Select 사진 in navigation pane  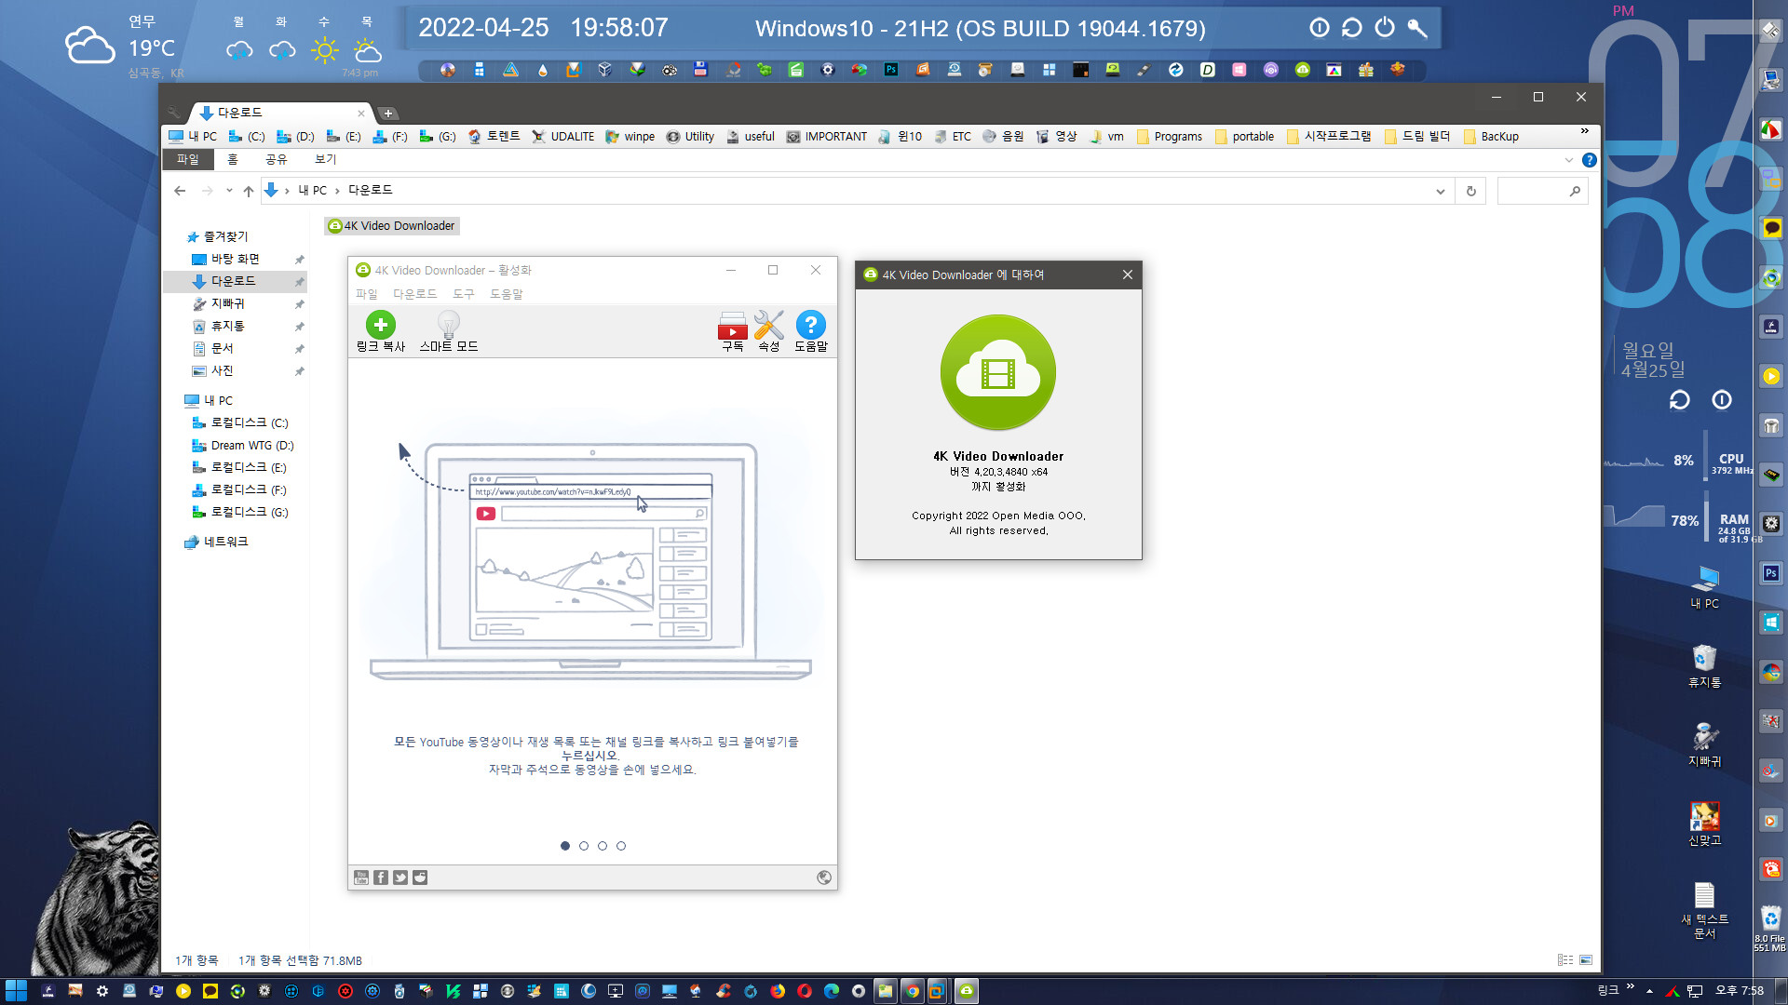222,370
